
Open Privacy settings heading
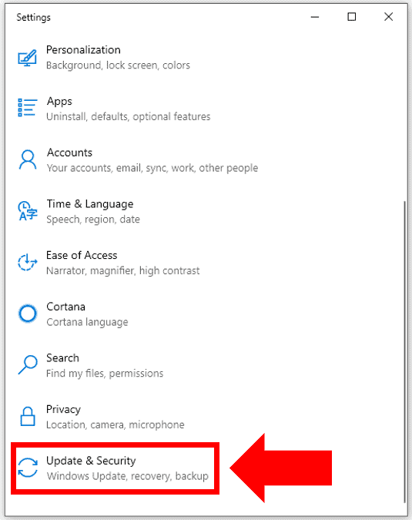(63, 410)
